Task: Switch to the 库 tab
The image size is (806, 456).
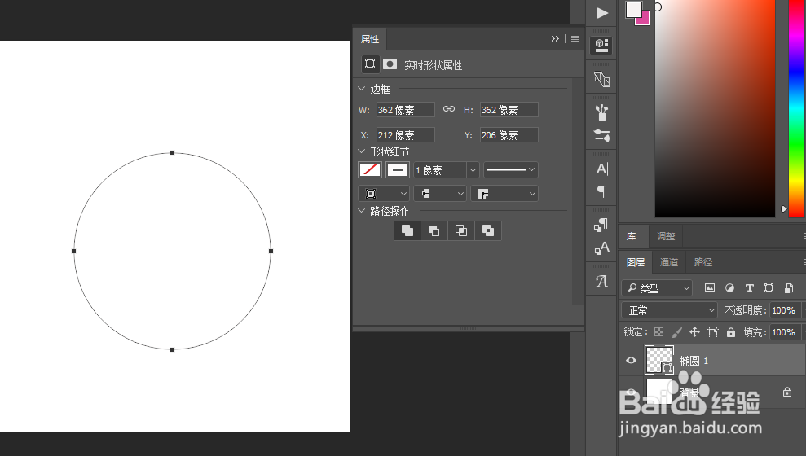Action: (x=632, y=236)
